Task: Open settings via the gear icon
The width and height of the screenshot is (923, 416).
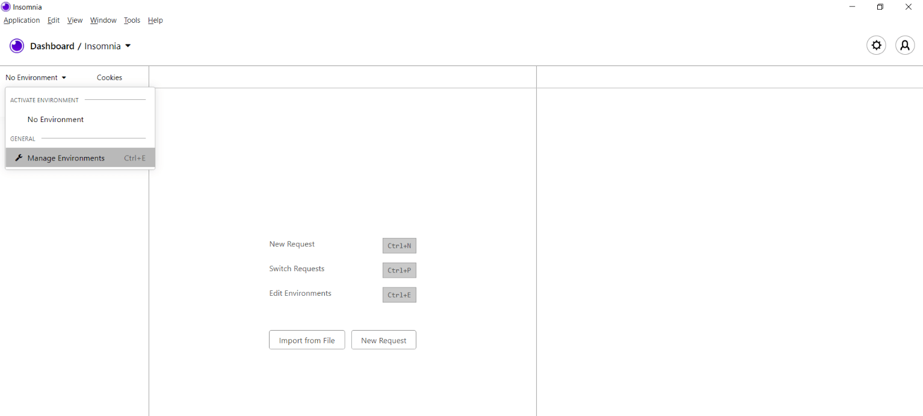Action: click(876, 46)
